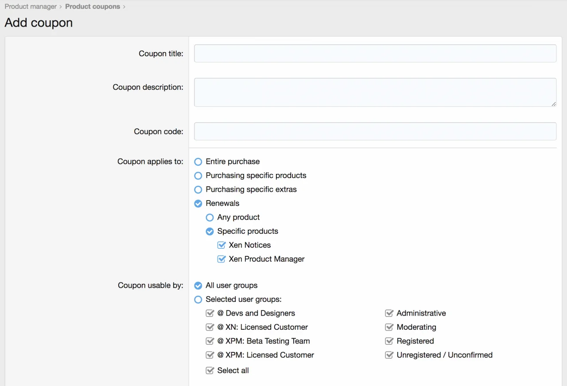This screenshot has height=386, width=567.
Task: Choose the Selected user groups option
Action: click(x=198, y=300)
